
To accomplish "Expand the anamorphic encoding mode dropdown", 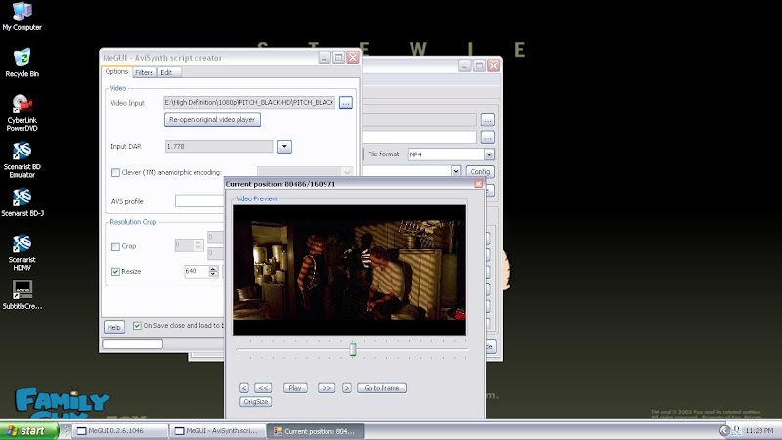I will tap(347, 172).
